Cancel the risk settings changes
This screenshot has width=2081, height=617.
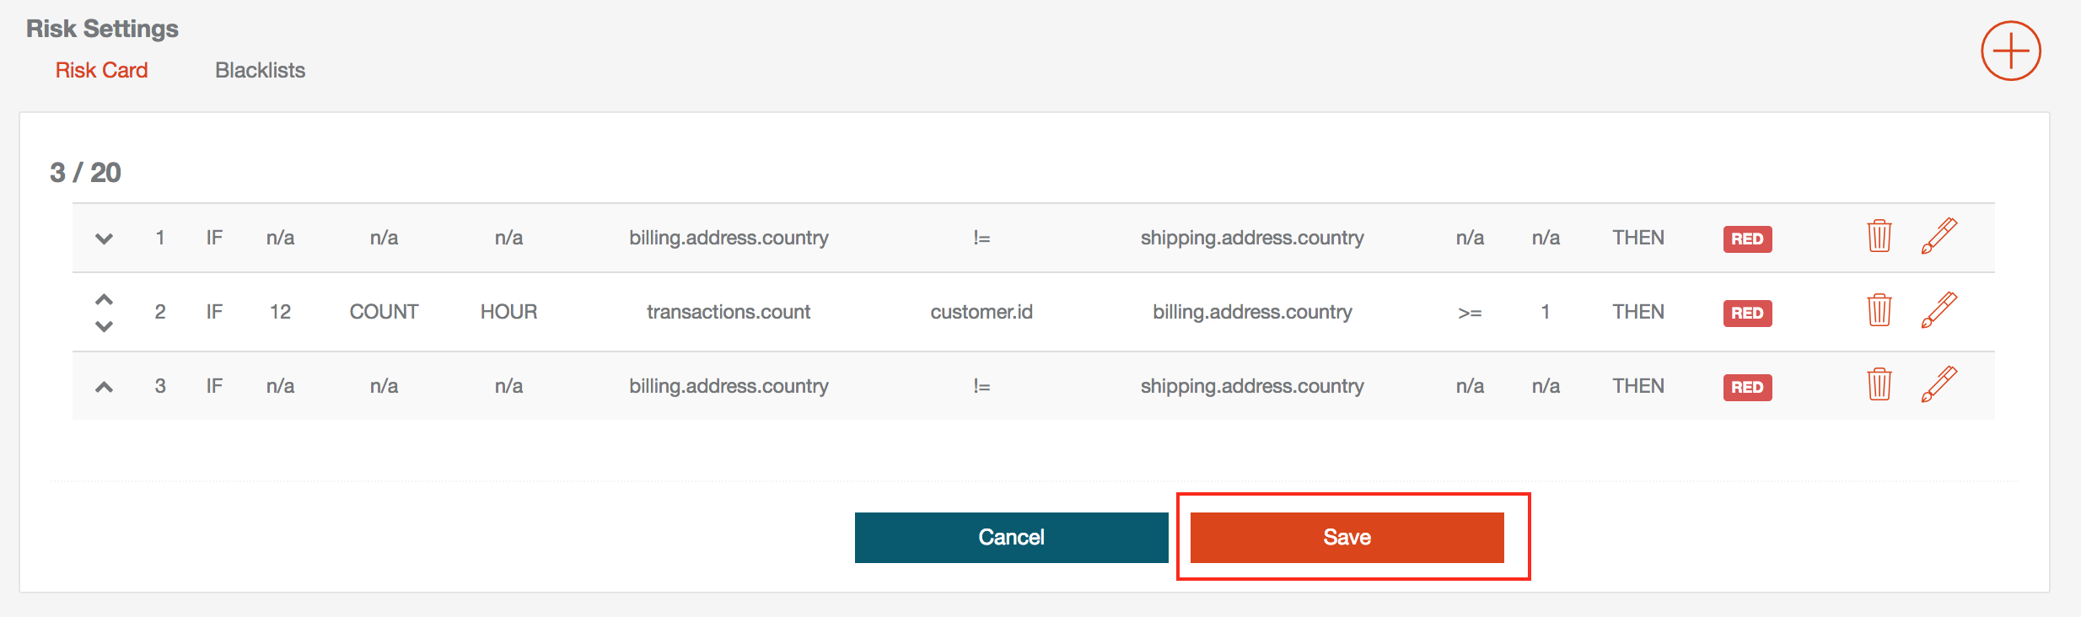click(x=1011, y=537)
